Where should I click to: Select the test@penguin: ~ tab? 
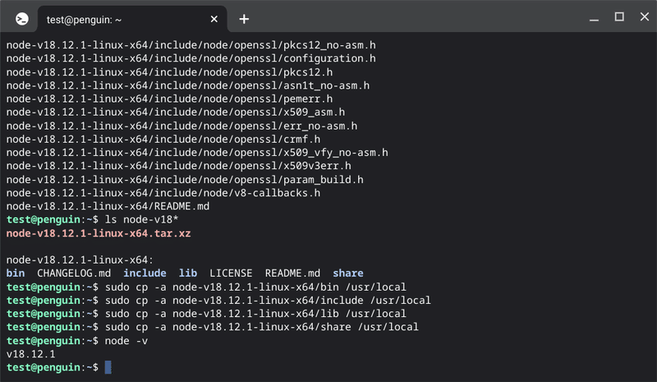coord(132,19)
